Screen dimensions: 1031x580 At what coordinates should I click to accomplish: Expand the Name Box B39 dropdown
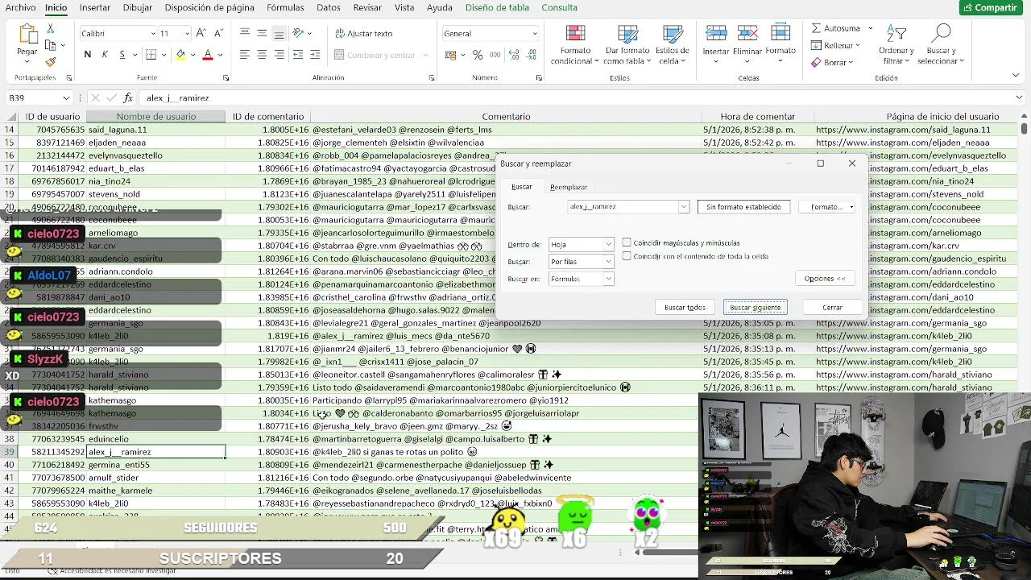point(66,97)
